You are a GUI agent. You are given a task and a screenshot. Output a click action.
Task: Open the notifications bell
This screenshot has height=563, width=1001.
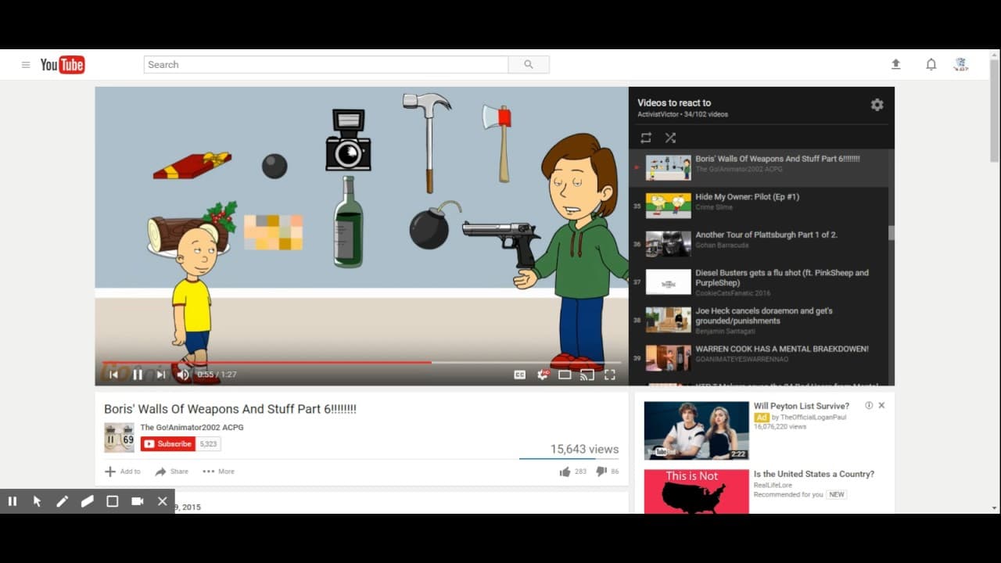(931, 65)
